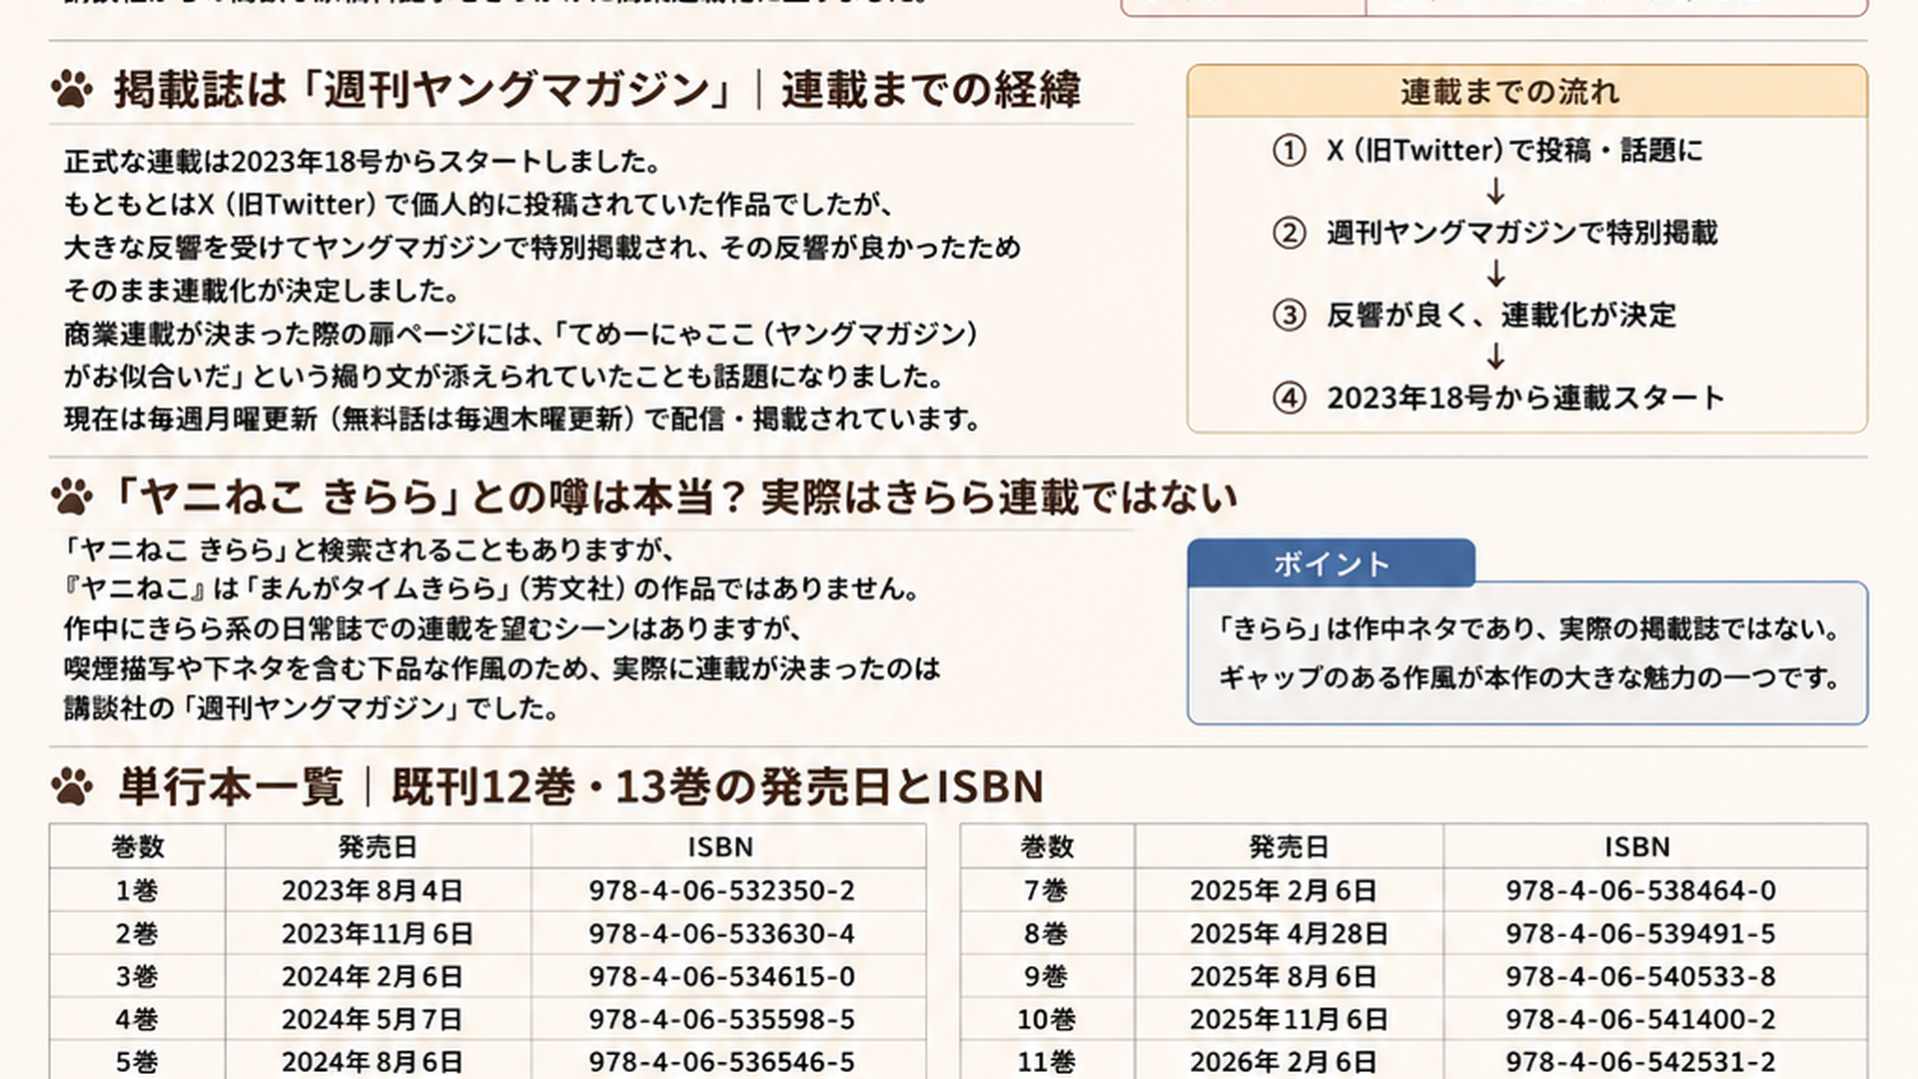
Task: Click the blue ポイント label tab
Action: click(x=1332, y=563)
